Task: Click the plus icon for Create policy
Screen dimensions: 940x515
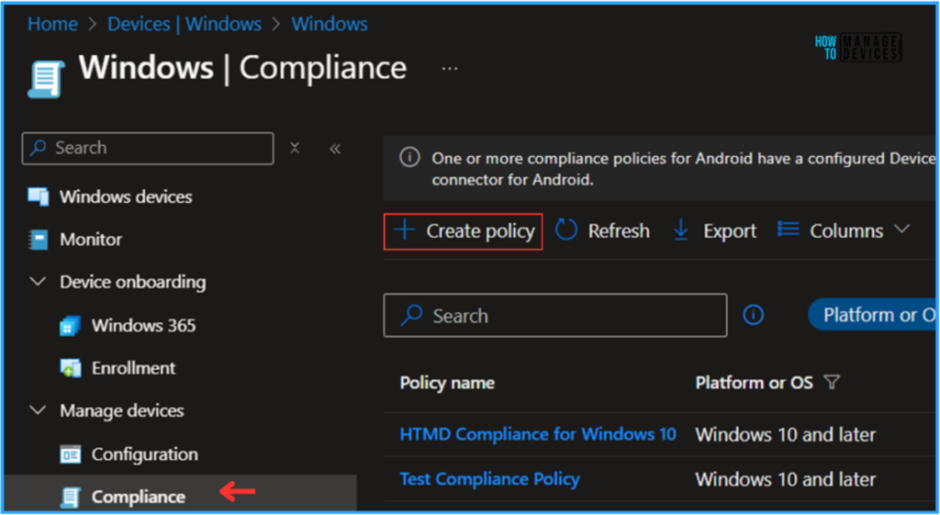Action: (405, 230)
